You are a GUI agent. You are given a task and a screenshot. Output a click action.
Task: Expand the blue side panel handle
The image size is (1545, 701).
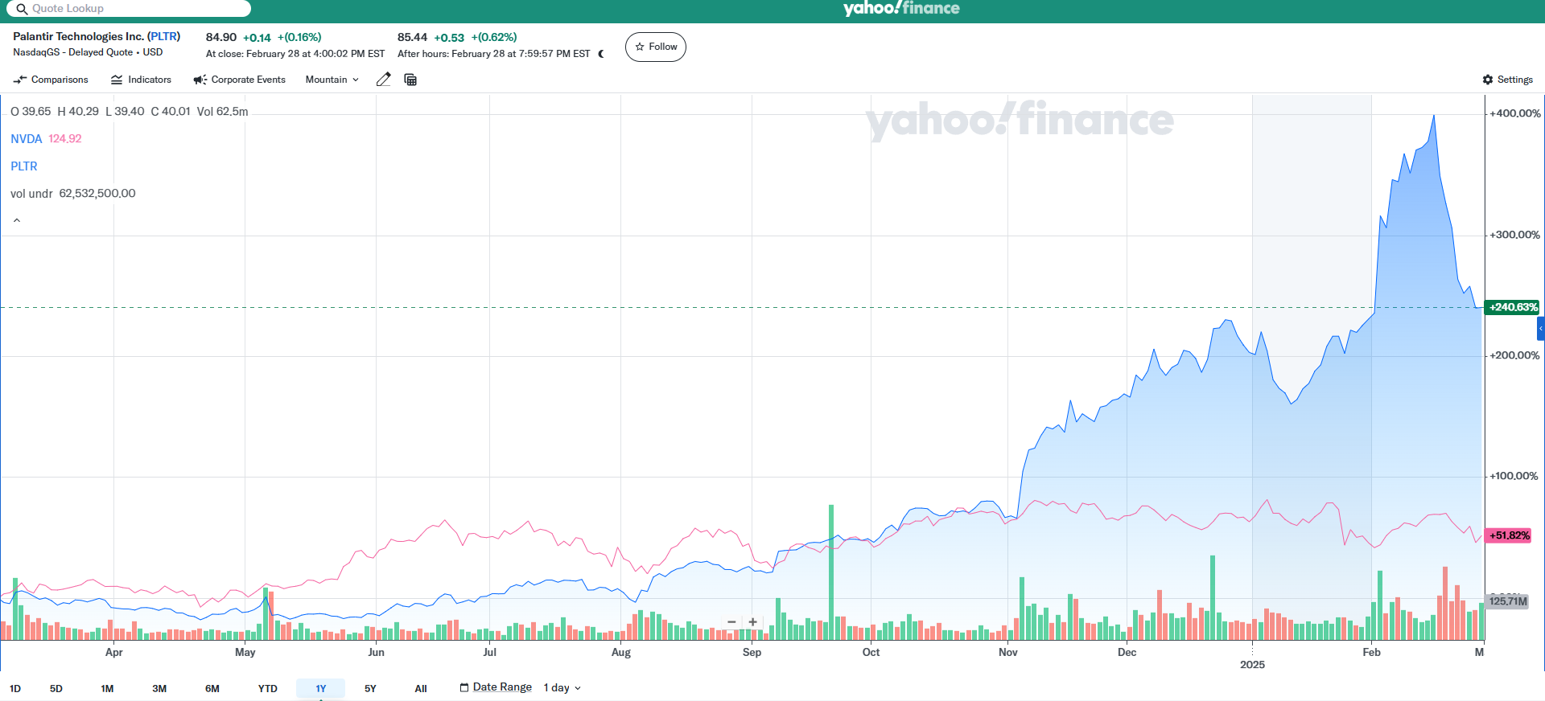click(x=1540, y=328)
